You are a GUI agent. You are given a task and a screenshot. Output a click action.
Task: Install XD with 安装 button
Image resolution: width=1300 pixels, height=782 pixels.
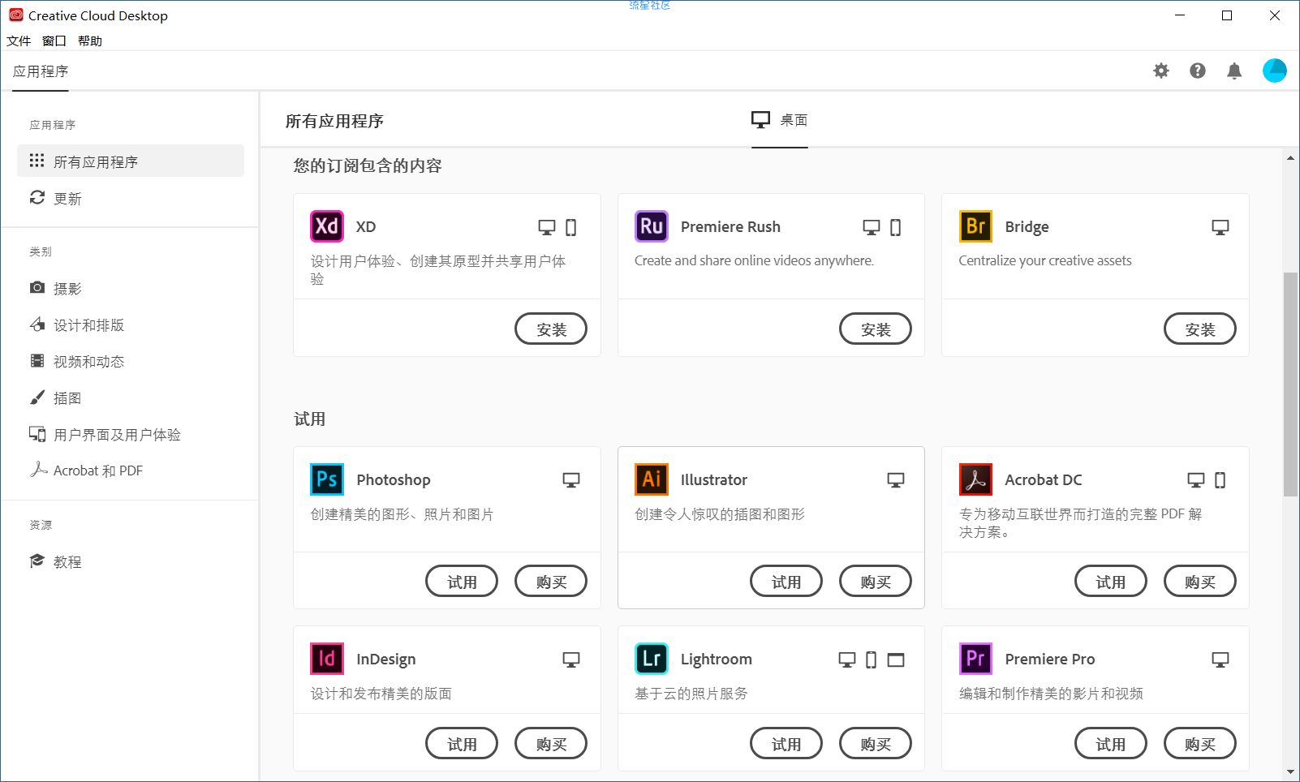pyautogui.click(x=551, y=329)
